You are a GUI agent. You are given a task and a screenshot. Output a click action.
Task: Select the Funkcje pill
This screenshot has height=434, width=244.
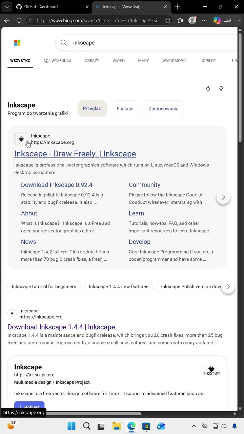(125, 108)
